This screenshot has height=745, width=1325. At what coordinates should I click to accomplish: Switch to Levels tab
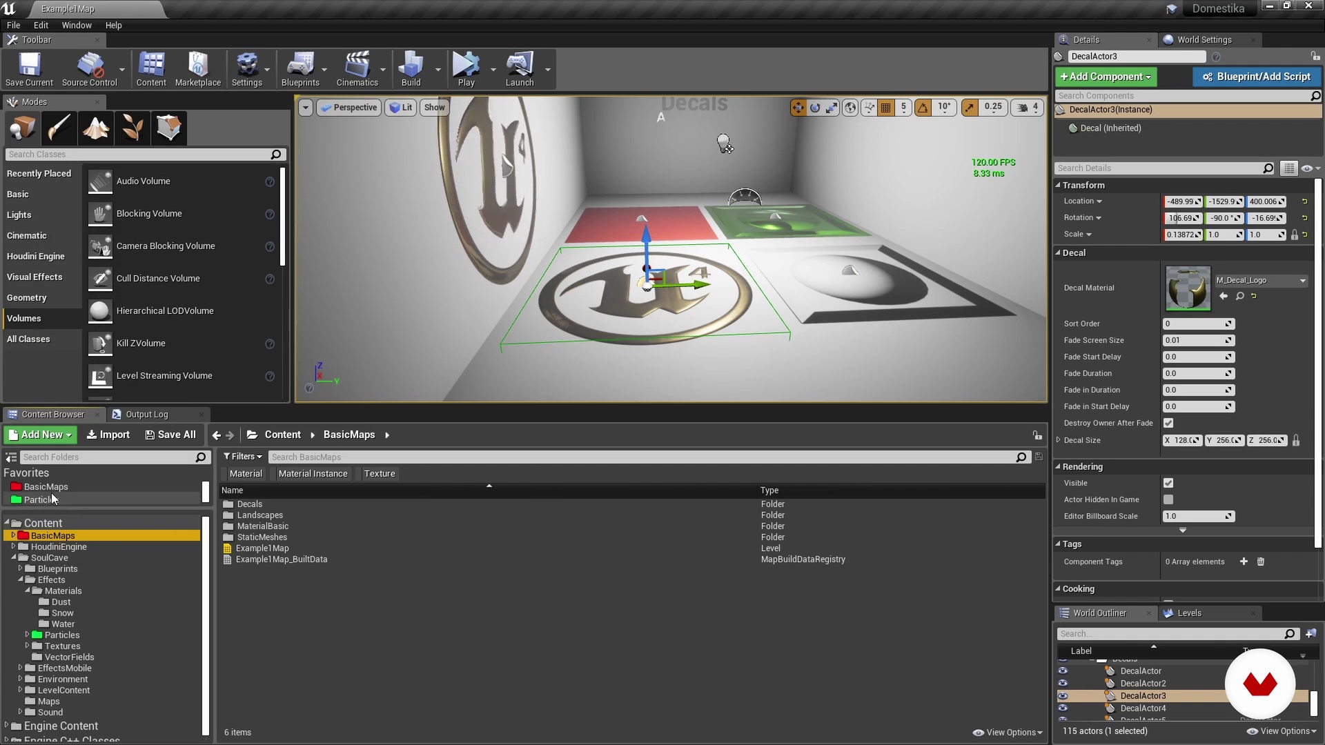(1189, 613)
